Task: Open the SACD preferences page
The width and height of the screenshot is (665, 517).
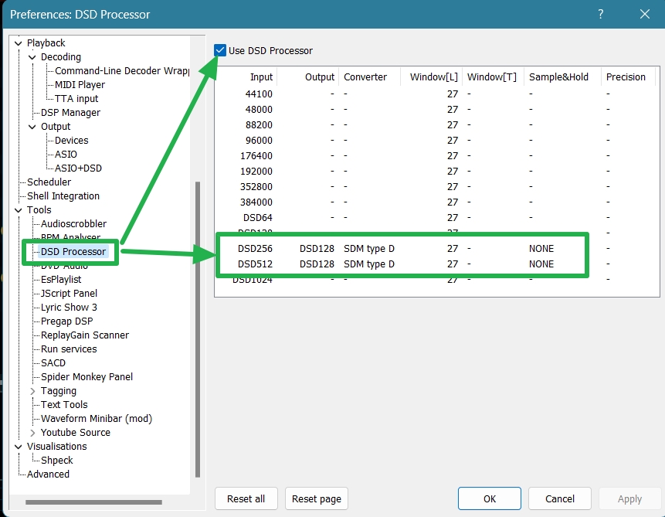Action: [x=53, y=363]
